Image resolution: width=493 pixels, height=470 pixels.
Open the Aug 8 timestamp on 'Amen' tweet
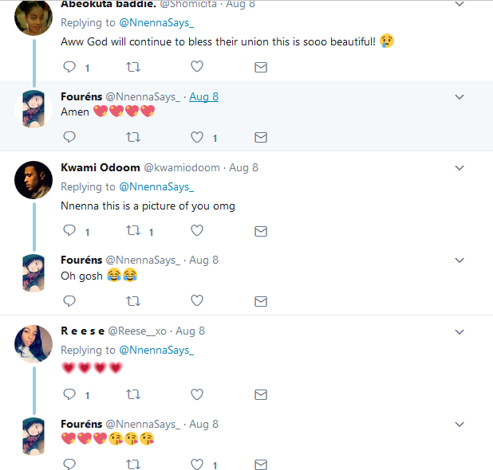pyautogui.click(x=203, y=97)
